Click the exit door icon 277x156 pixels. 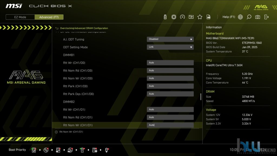(x=266, y=17)
